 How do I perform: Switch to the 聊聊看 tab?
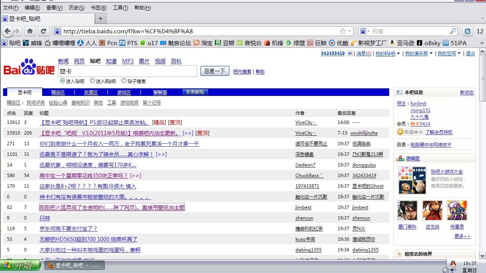[160, 92]
